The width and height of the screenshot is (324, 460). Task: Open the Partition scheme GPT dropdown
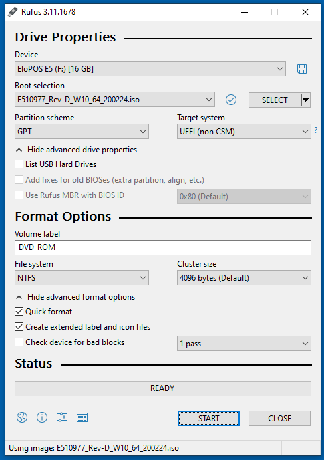point(82,132)
